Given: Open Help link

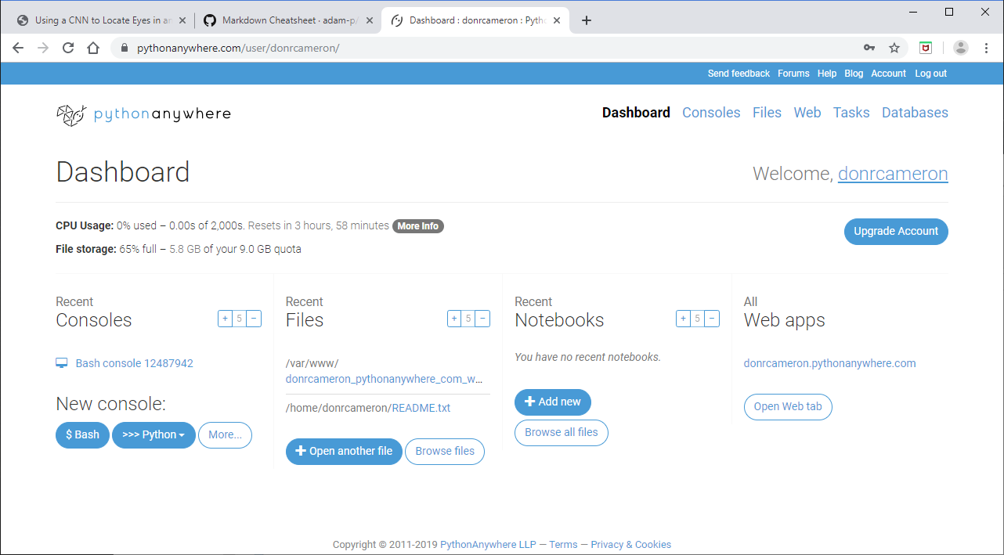Looking at the screenshot, I should [x=827, y=74].
